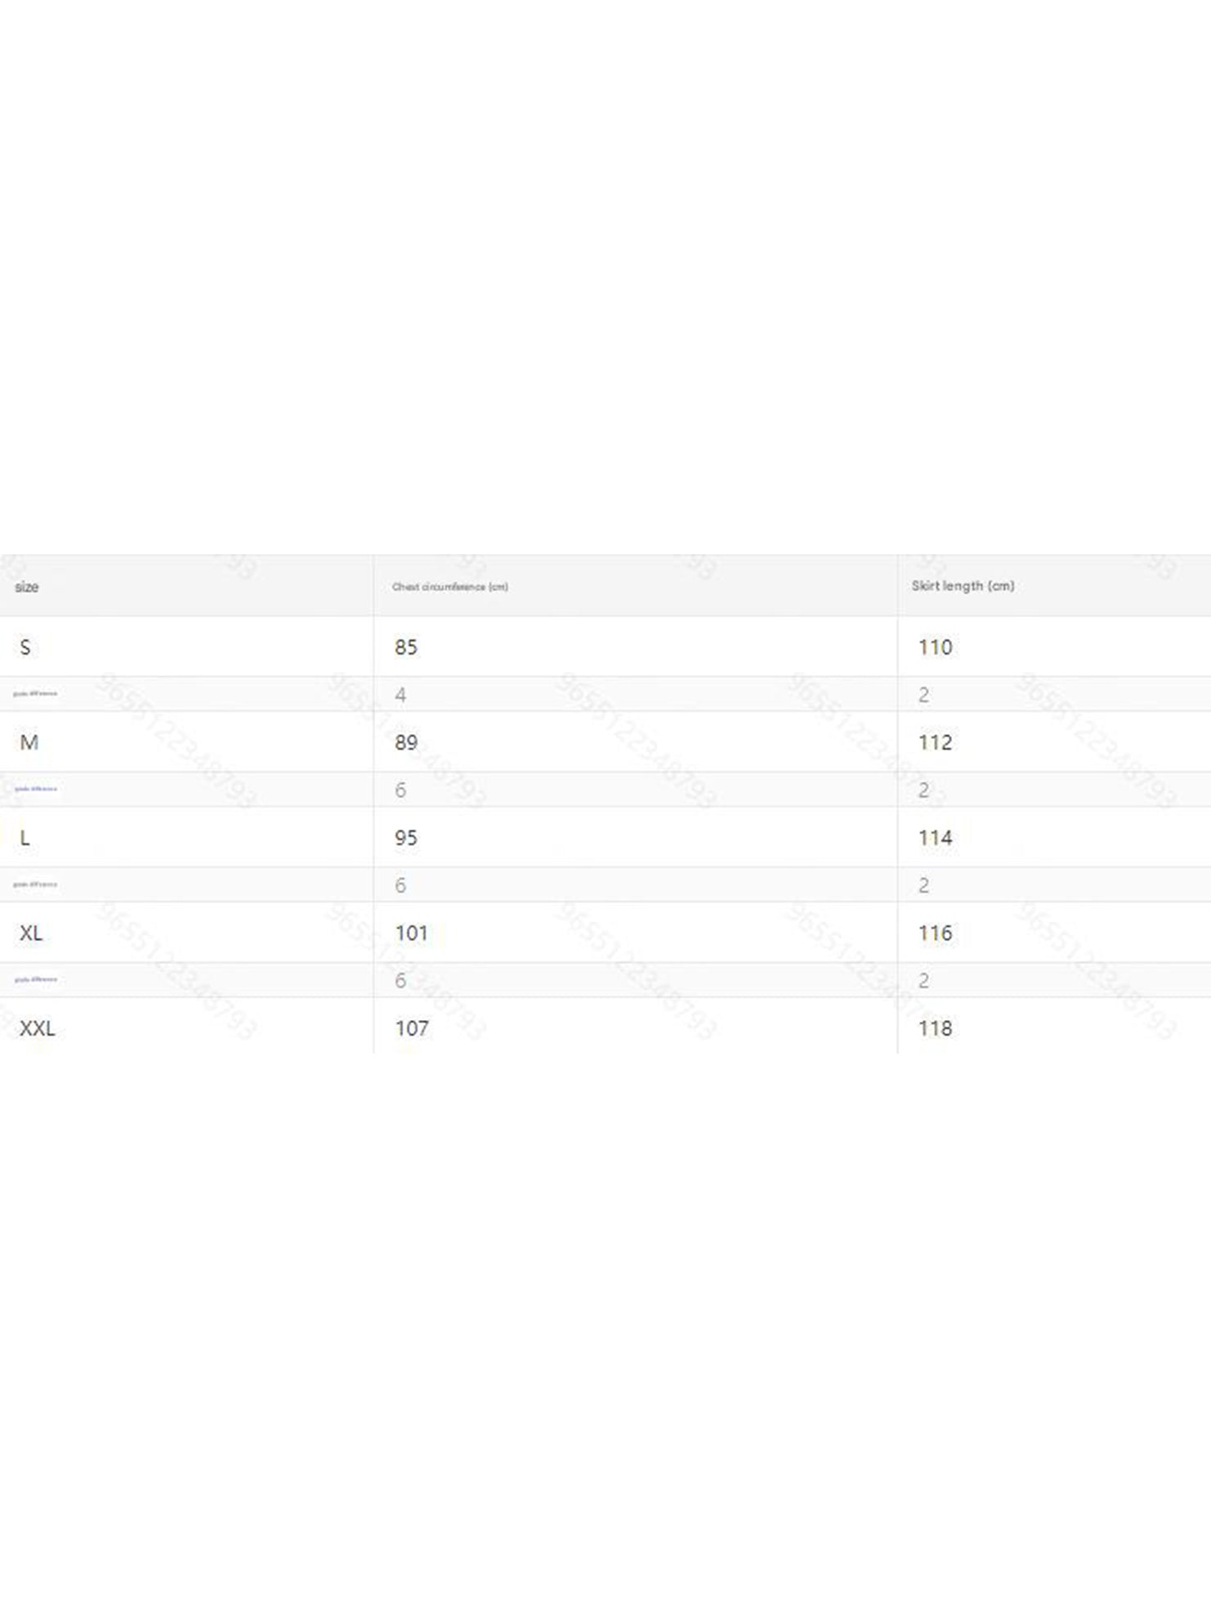Click chest value 95 for size L

pyautogui.click(x=406, y=838)
